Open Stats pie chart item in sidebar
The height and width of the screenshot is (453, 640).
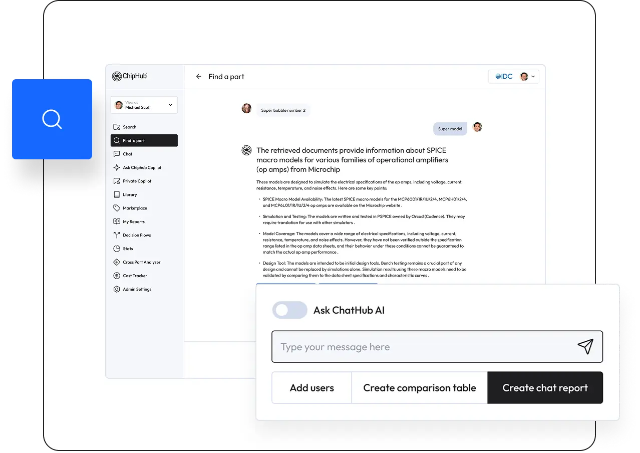point(117,249)
